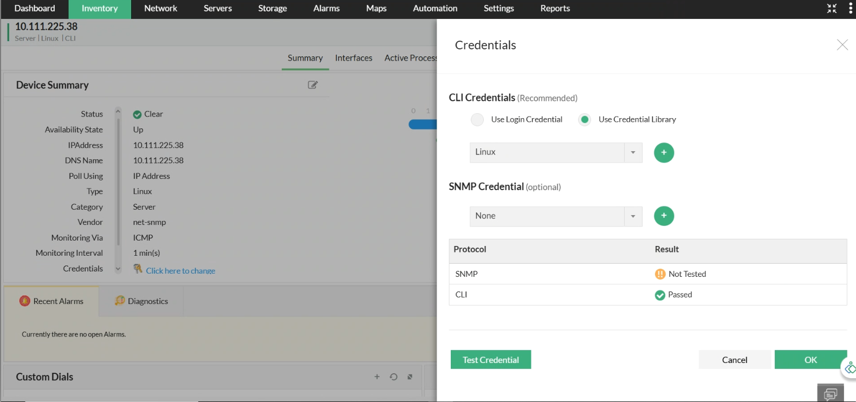Open the chat support icon at bottom right
Image resolution: width=856 pixels, height=402 pixels.
(x=831, y=394)
